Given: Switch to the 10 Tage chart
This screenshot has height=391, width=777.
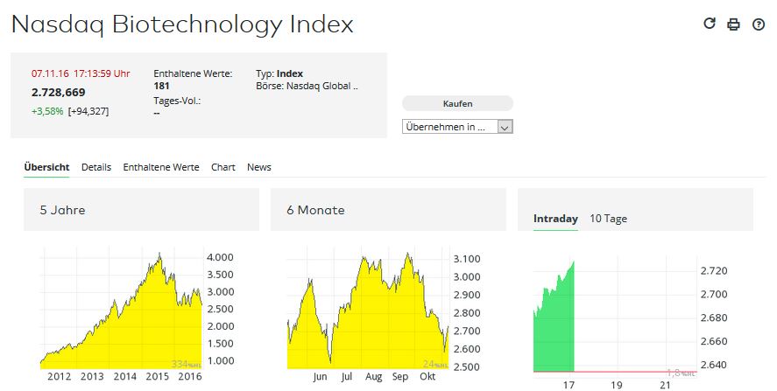Looking at the screenshot, I should point(608,219).
